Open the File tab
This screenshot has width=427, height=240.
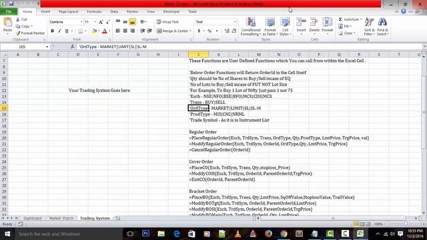coord(9,11)
